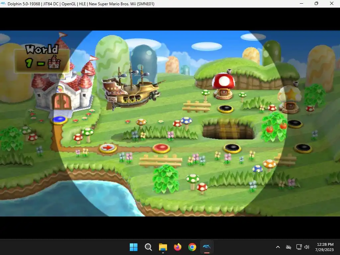
Task: Show hidden system tray icons
Action: click(278, 247)
